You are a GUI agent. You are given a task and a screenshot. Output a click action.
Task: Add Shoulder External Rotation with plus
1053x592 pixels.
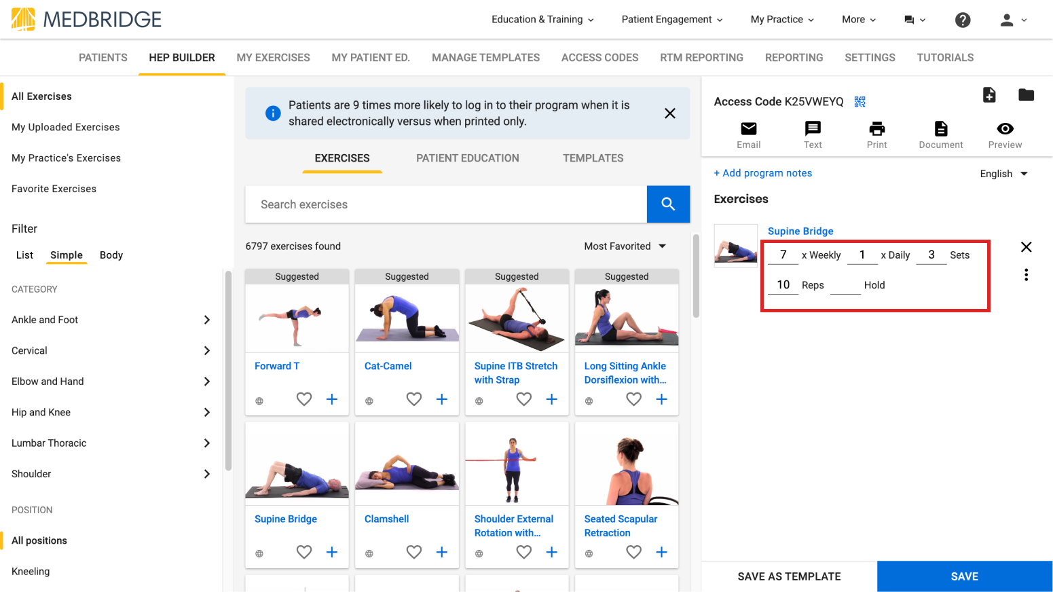point(552,552)
